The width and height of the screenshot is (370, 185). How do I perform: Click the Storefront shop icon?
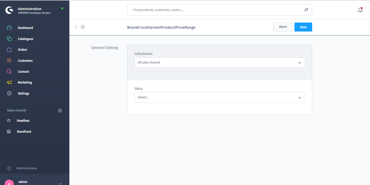tap(9, 131)
